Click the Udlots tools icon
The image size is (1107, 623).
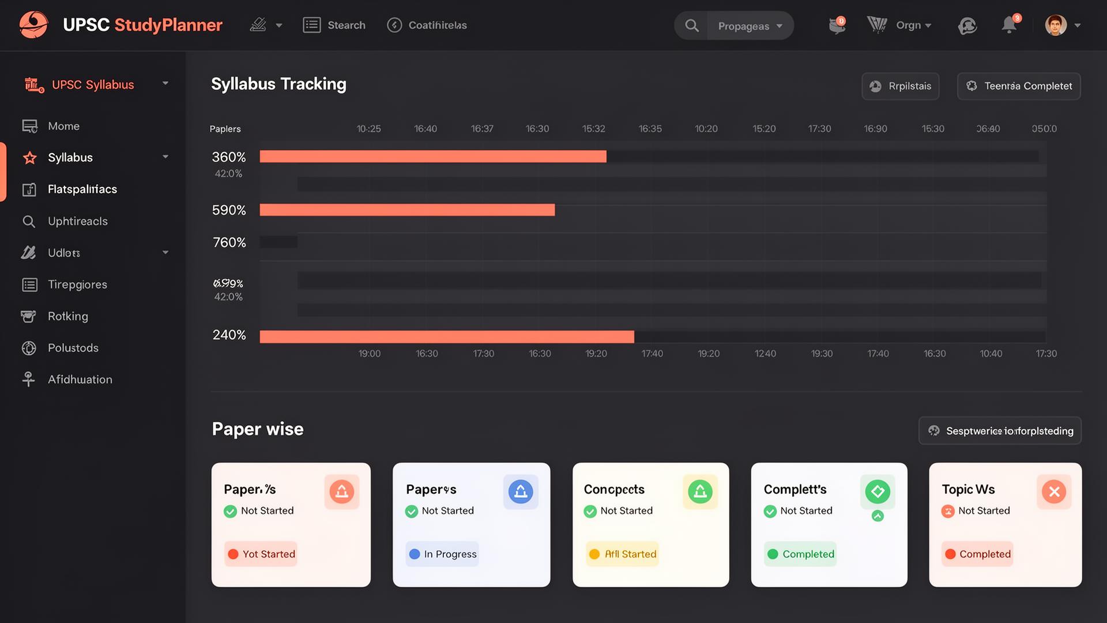[x=29, y=253]
